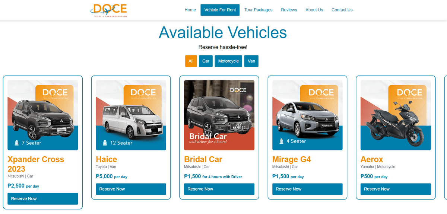Open the Mirage G4 image
Screen dimensions: 447x214
(x=307, y=115)
